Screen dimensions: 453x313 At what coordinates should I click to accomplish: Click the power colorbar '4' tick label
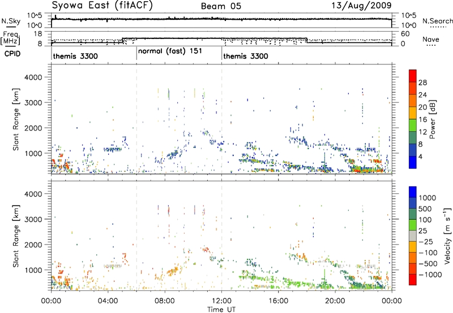[x=421, y=156]
